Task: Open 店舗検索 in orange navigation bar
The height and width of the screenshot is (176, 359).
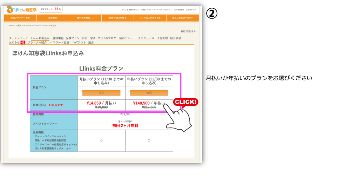Action: (53, 17)
